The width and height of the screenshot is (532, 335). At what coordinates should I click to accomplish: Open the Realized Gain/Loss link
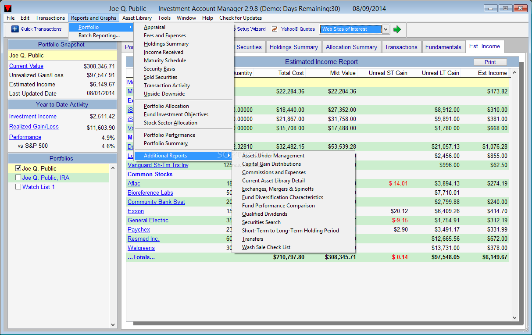pos(34,126)
